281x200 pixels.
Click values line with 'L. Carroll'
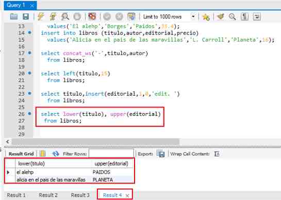tap(161, 40)
